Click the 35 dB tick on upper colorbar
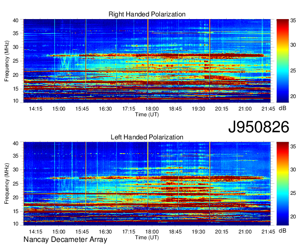 click(293, 20)
